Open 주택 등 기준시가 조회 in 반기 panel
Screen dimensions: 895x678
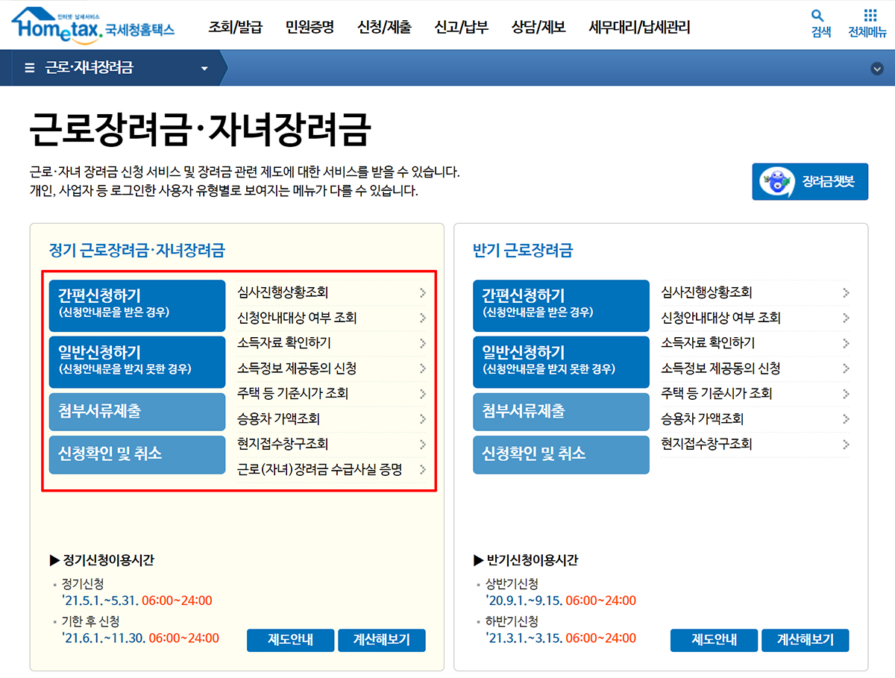[x=756, y=393]
